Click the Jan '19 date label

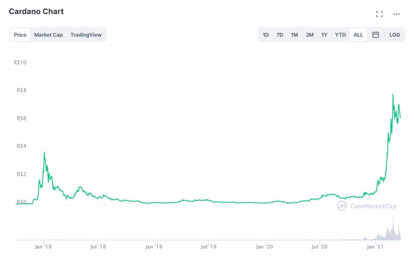(154, 247)
